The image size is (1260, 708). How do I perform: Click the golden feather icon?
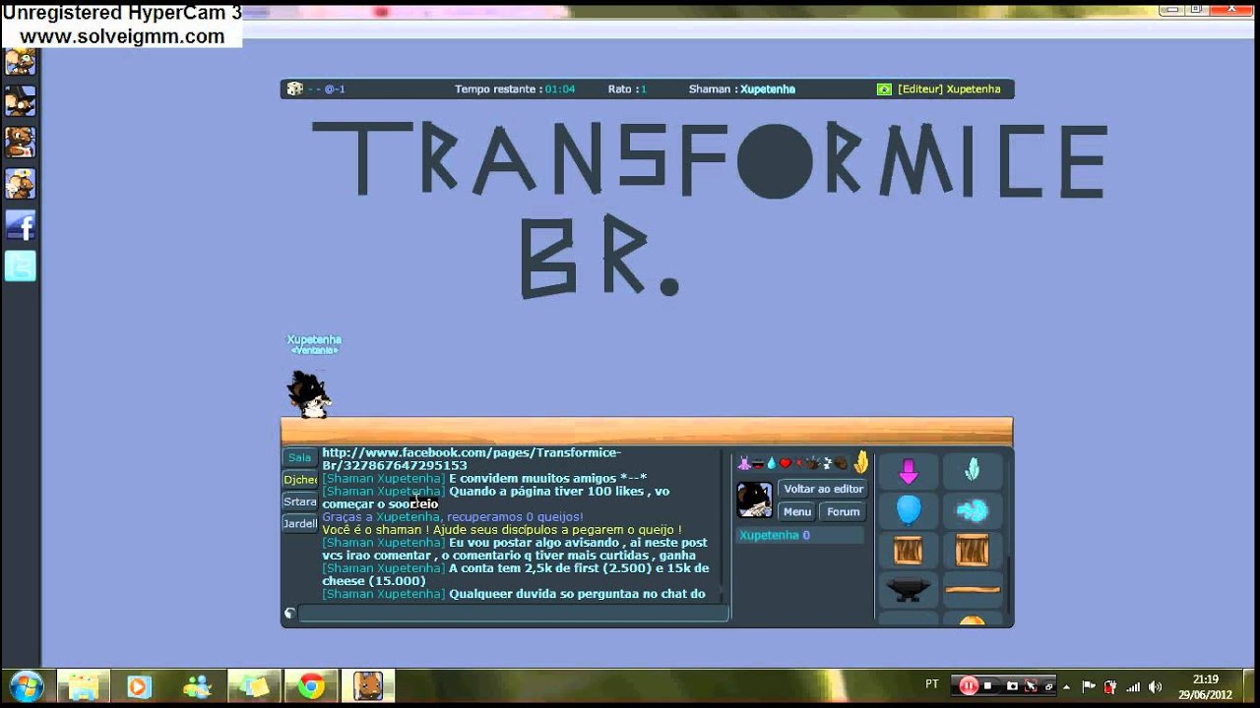click(861, 462)
